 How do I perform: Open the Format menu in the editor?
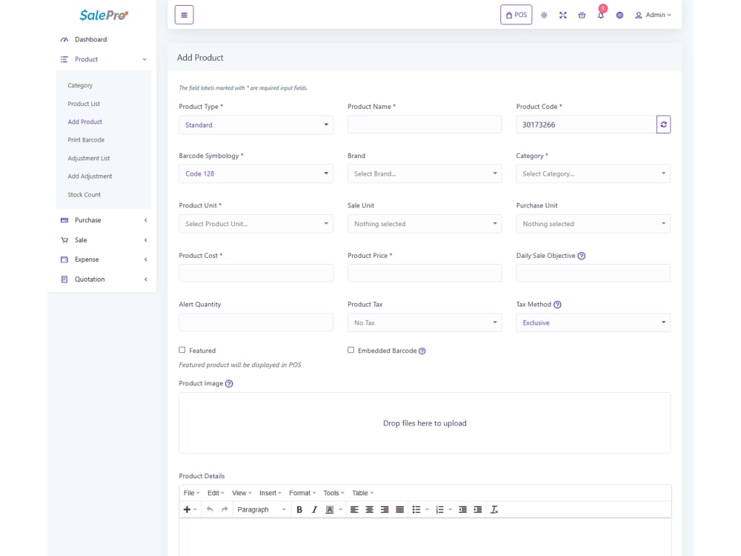tap(301, 492)
